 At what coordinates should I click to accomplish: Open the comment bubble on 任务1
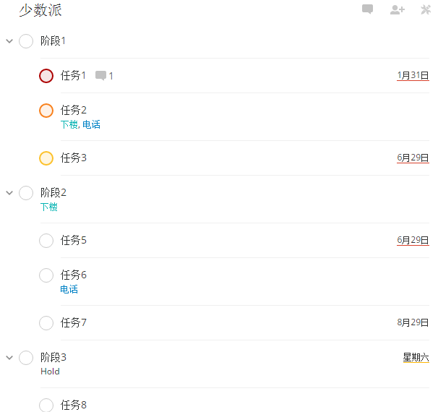click(x=101, y=76)
